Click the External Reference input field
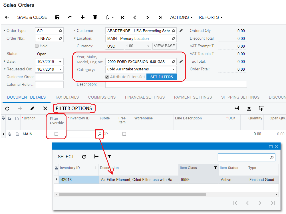The height and width of the screenshot is (214, 286). [49, 85]
